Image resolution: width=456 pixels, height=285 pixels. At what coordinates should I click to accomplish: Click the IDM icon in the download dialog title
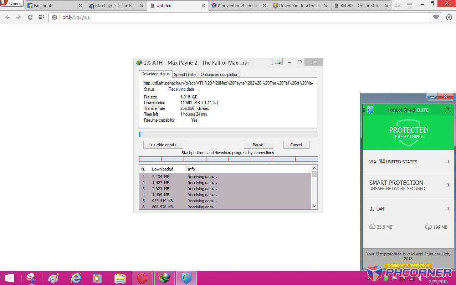coord(139,62)
